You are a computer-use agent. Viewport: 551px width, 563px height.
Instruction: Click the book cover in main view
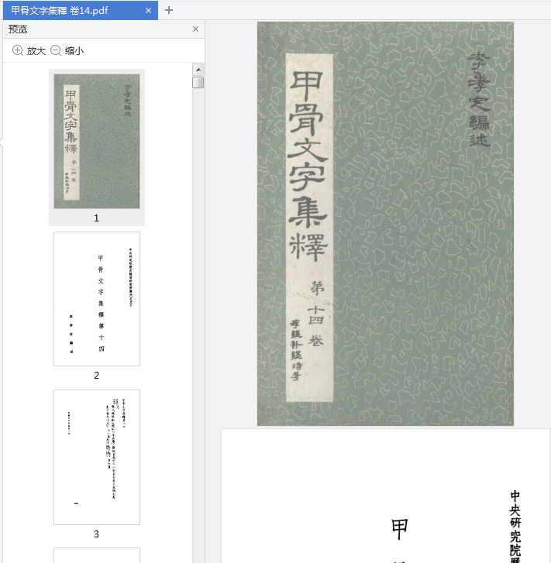tap(385, 224)
